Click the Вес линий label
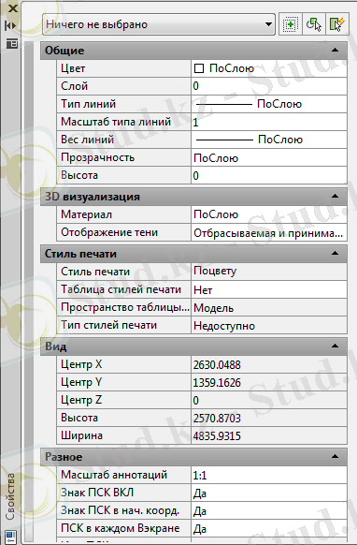Image resolution: width=357 pixels, height=545 pixels. (x=88, y=140)
